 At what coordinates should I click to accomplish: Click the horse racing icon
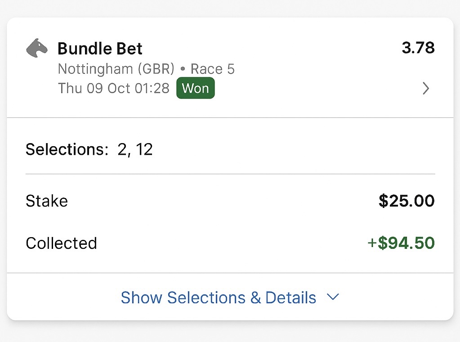pyautogui.click(x=37, y=48)
